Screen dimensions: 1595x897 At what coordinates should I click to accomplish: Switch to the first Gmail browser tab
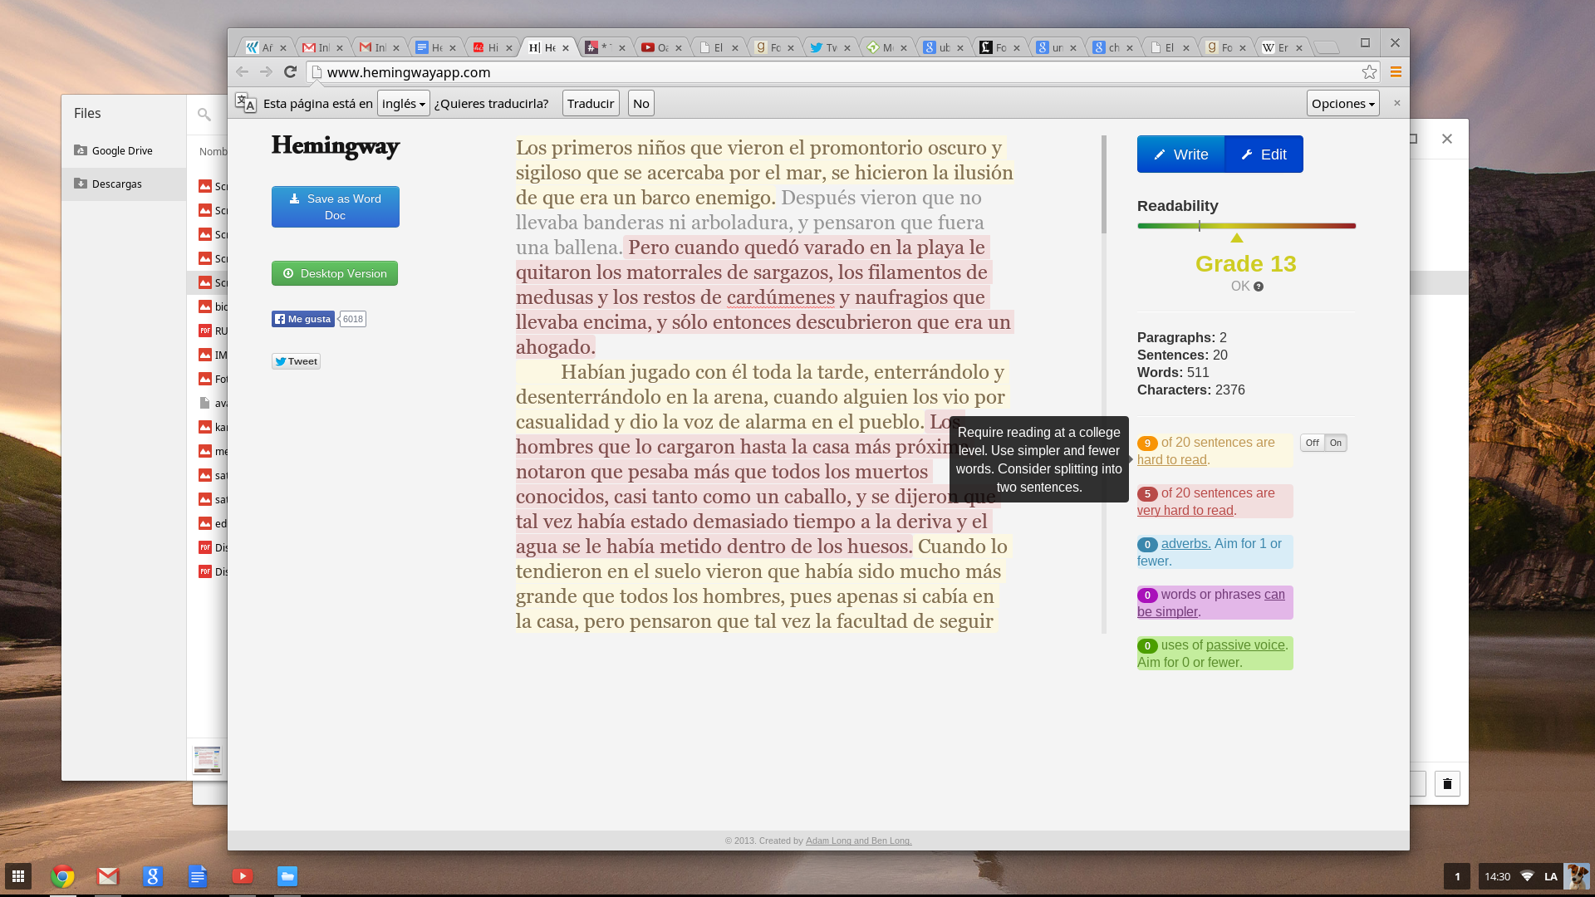point(321,47)
